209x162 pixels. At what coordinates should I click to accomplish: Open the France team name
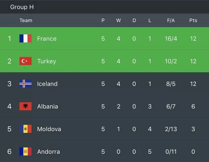47,39
